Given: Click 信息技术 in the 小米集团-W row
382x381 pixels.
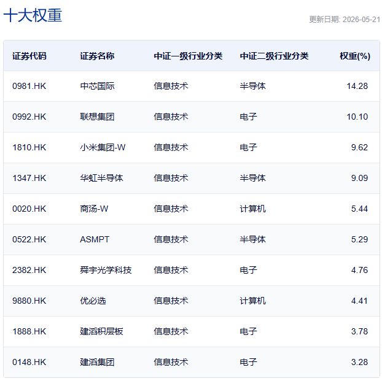Looking at the screenshot, I should (171, 147).
